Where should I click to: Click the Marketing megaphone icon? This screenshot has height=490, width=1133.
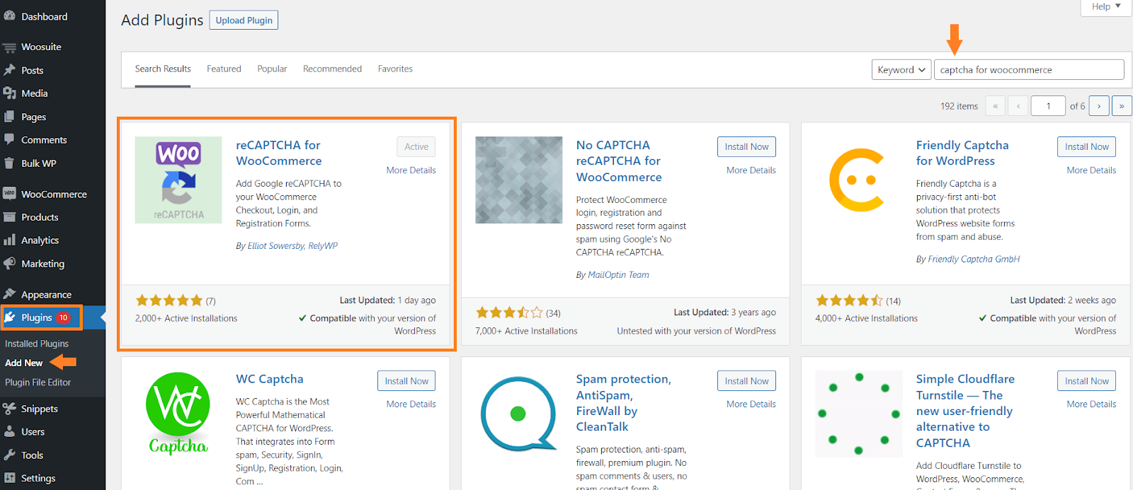click(9, 264)
